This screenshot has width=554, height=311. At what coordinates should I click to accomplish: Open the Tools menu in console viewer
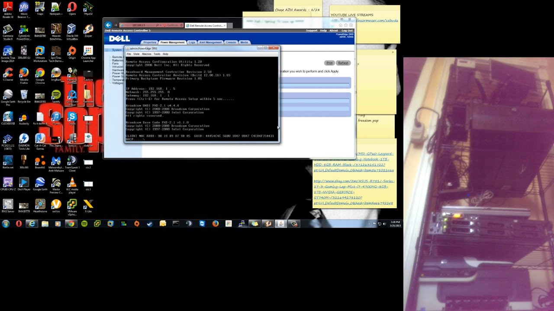point(157,54)
